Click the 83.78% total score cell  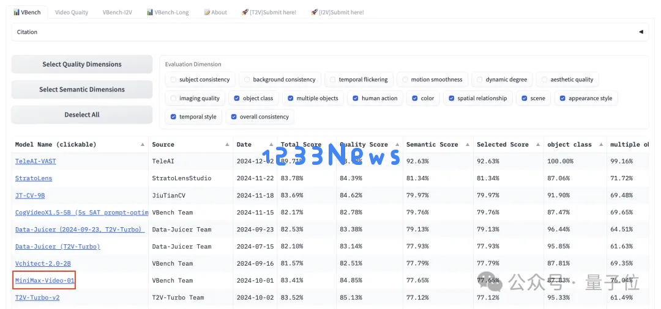(x=292, y=178)
